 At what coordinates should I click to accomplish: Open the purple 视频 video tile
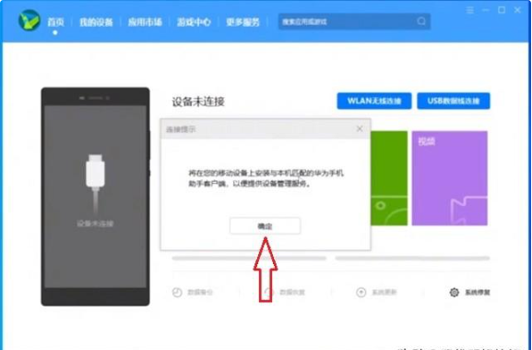point(450,178)
